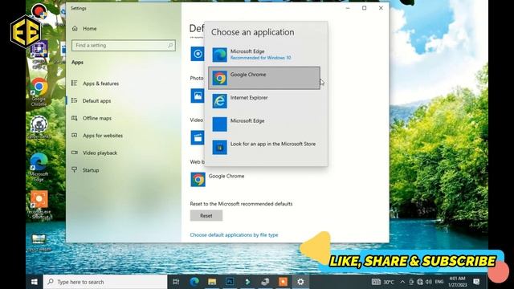The image size is (514, 289).
Task: Click Look for an app in the Microsoft Store
Action: tap(264, 147)
